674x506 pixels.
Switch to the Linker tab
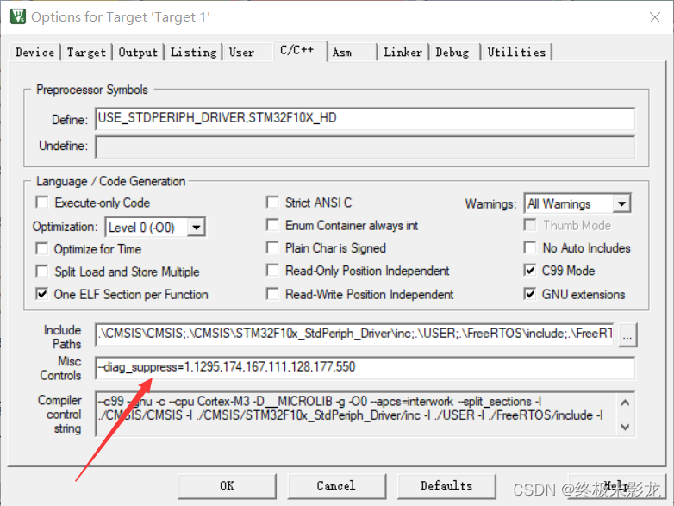[403, 53]
